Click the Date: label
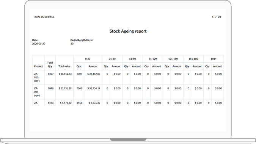Viewport: 256px width, 144px height. click(35, 40)
